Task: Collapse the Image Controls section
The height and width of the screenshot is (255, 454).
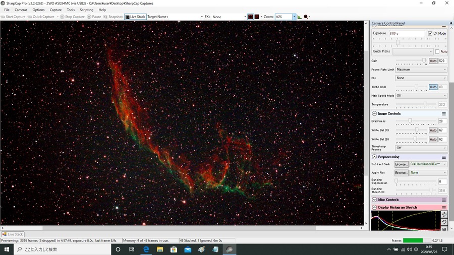Action: pos(374,113)
